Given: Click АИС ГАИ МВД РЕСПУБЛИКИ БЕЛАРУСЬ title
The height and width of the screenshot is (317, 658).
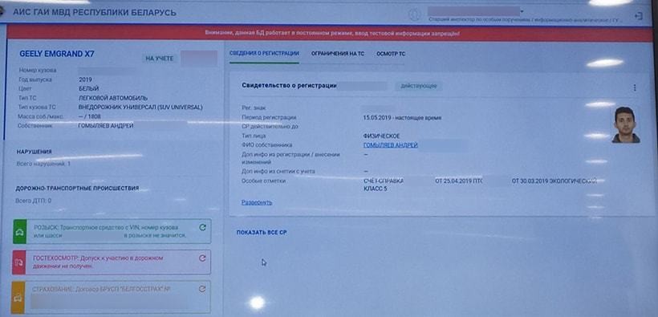Looking at the screenshot, I should pyautogui.click(x=95, y=12).
